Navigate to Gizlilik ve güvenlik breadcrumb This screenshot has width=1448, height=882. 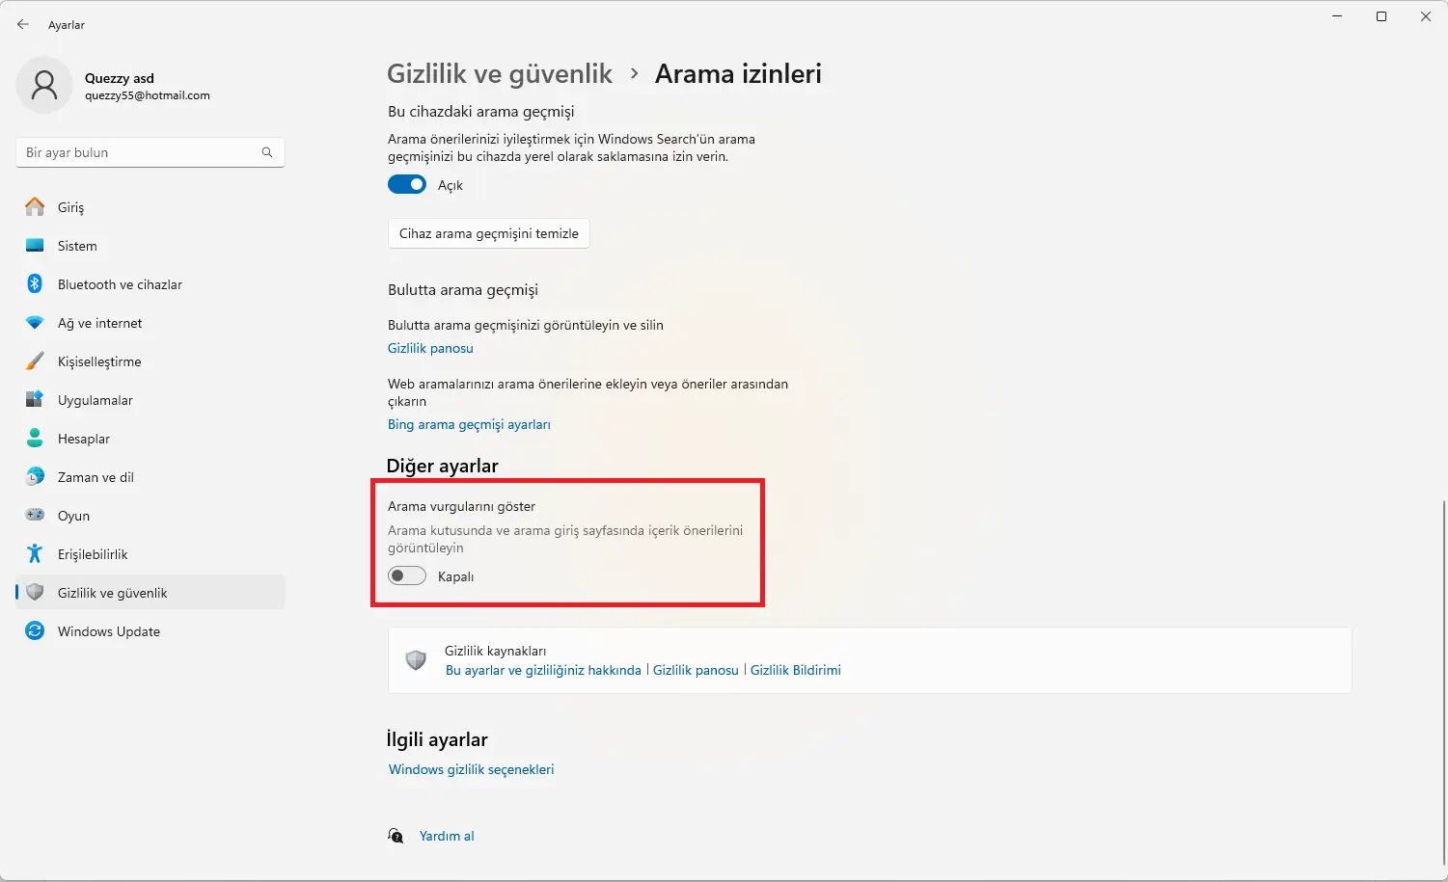coord(500,73)
